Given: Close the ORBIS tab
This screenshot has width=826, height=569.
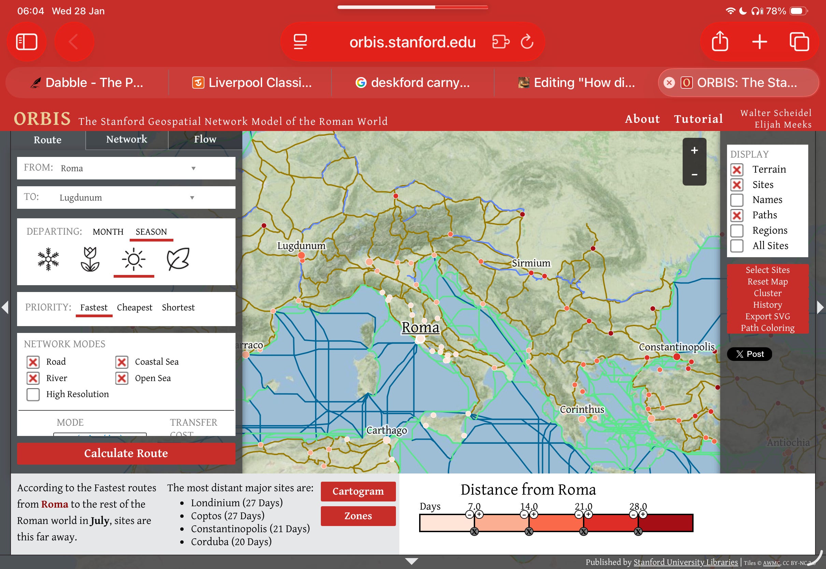Looking at the screenshot, I should (x=669, y=83).
